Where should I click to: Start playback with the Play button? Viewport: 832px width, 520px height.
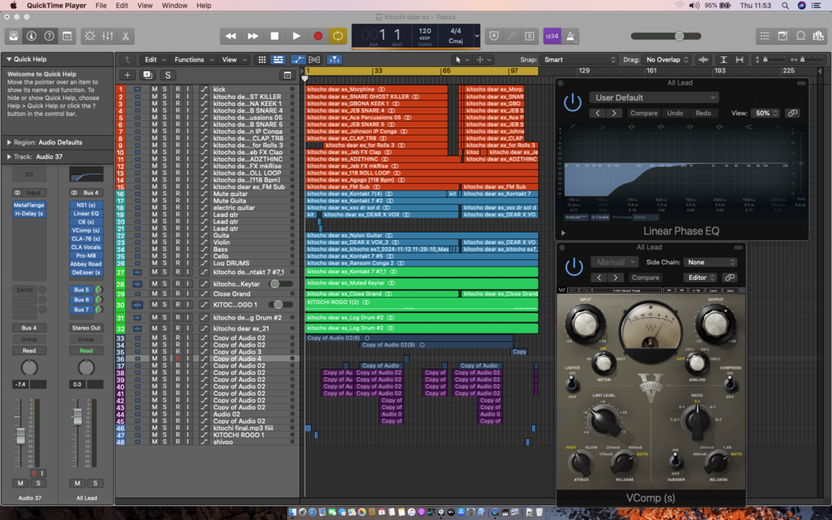(x=296, y=36)
